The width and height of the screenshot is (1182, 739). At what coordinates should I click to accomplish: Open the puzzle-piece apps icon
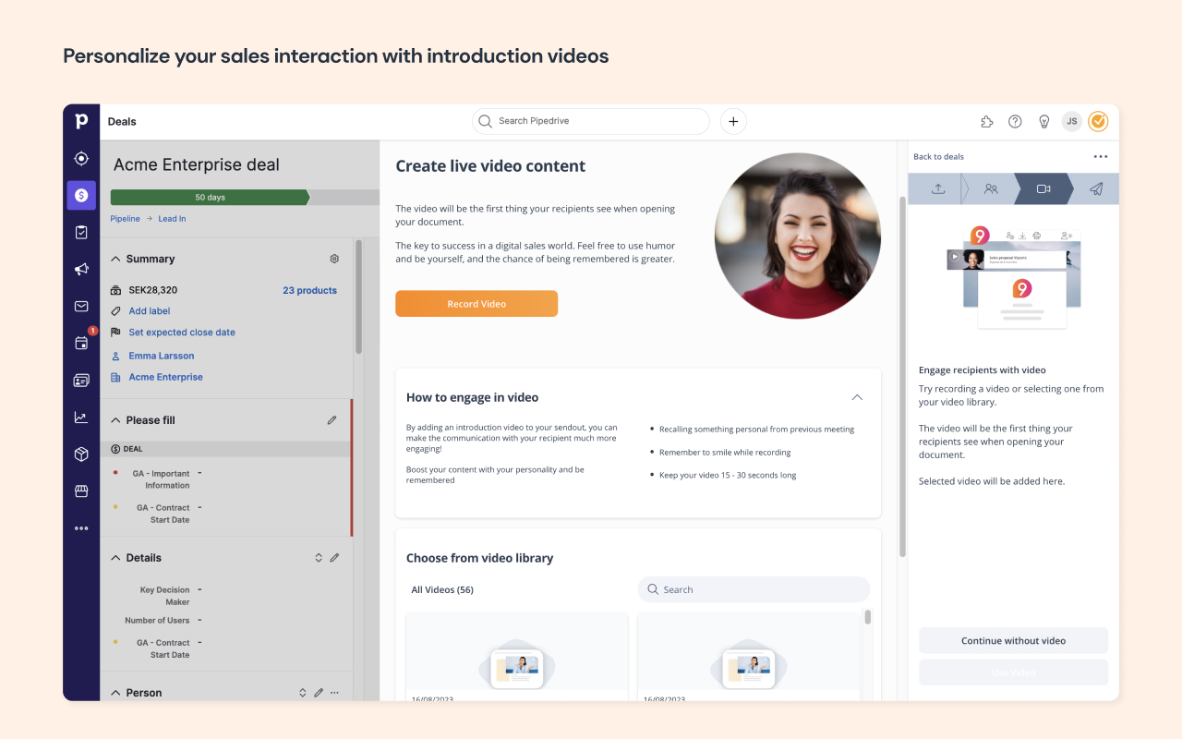tap(987, 121)
